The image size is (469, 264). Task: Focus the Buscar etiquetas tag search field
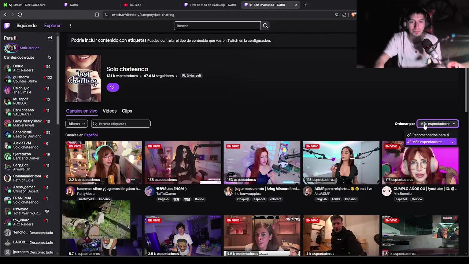coord(121,124)
